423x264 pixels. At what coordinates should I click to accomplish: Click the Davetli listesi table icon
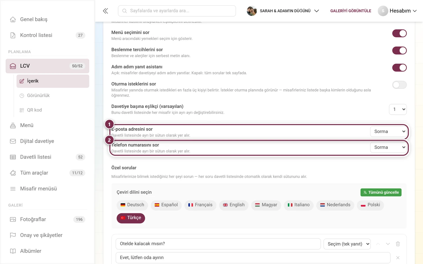pyautogui.click(x=13, y=157)
